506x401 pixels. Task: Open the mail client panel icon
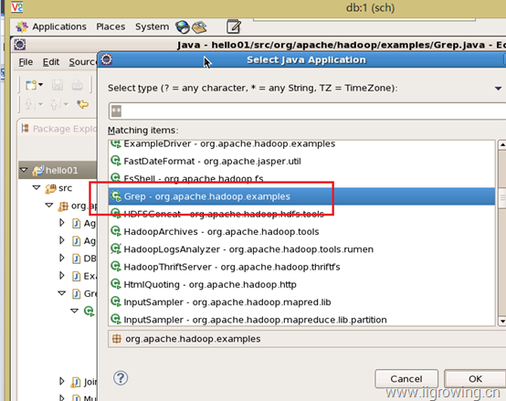point(199,27)
